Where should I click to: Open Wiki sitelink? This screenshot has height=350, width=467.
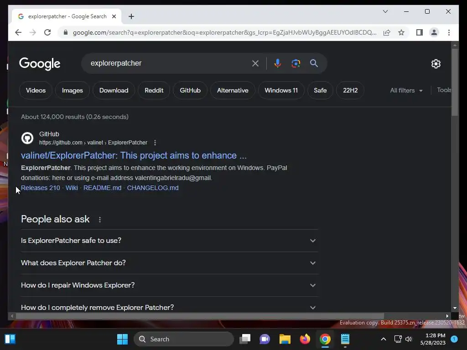tap(72, 188)
